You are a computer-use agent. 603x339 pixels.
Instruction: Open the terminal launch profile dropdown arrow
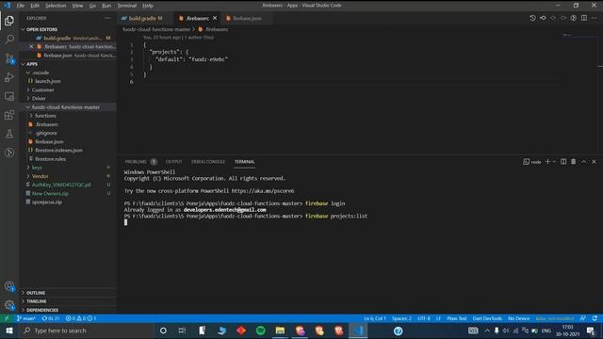click(x=554, y=162)
